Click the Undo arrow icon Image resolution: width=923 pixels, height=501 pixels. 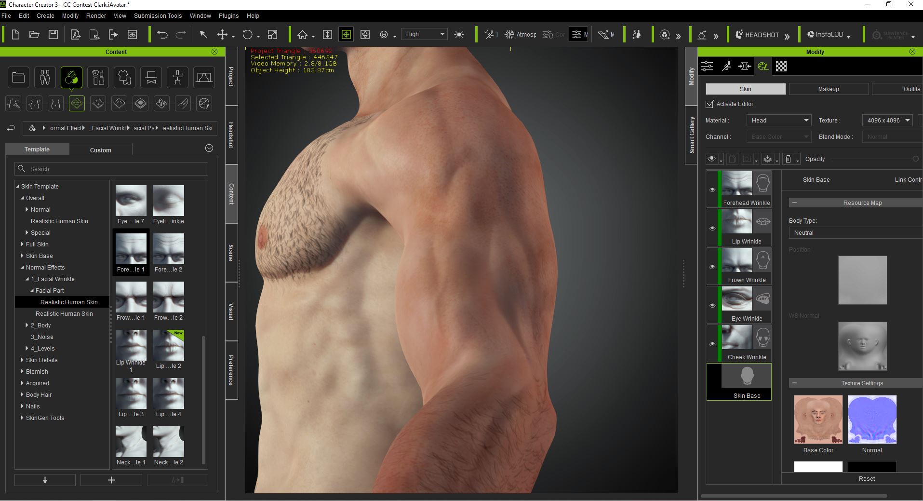pos(162,34)
